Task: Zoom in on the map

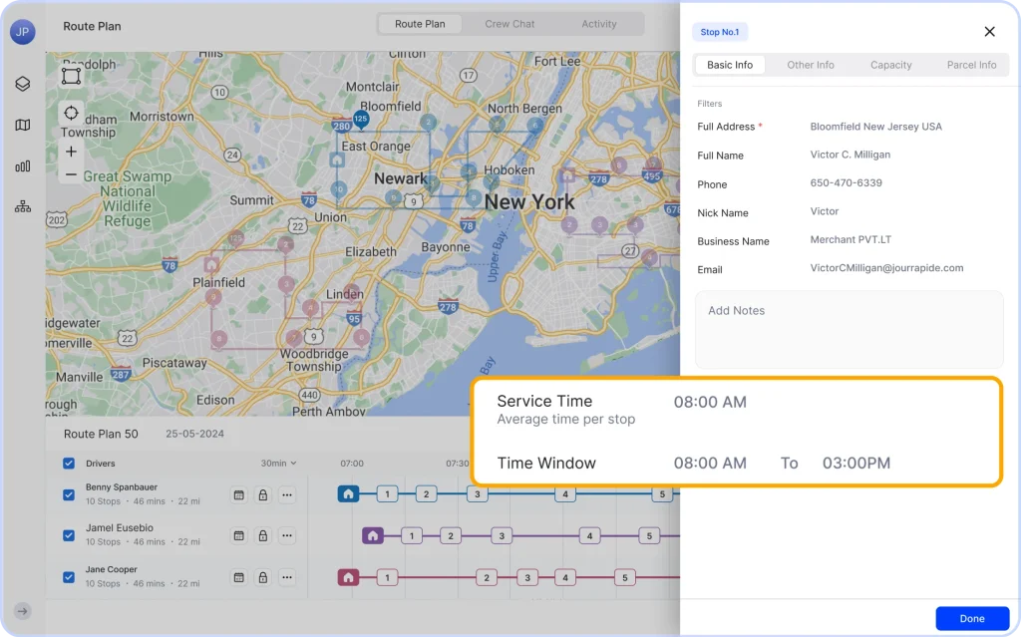Action: [x=71, y=152]
